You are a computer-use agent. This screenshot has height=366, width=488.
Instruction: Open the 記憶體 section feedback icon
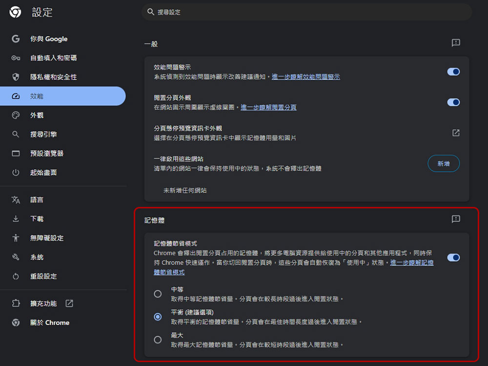pyautogui.click(x=456, y=220)
